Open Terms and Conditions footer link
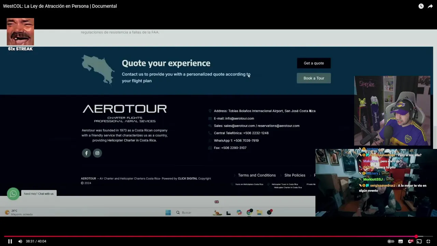437x246 pixels. pos(257,175)
